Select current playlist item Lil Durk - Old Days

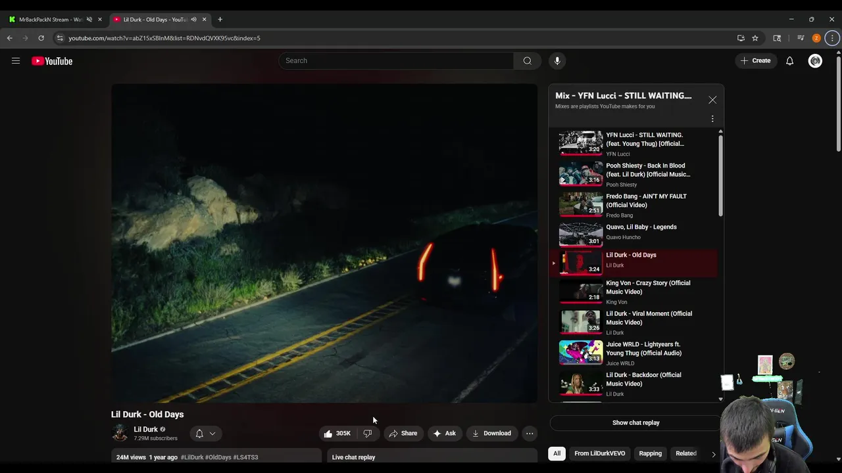(633, 263)
